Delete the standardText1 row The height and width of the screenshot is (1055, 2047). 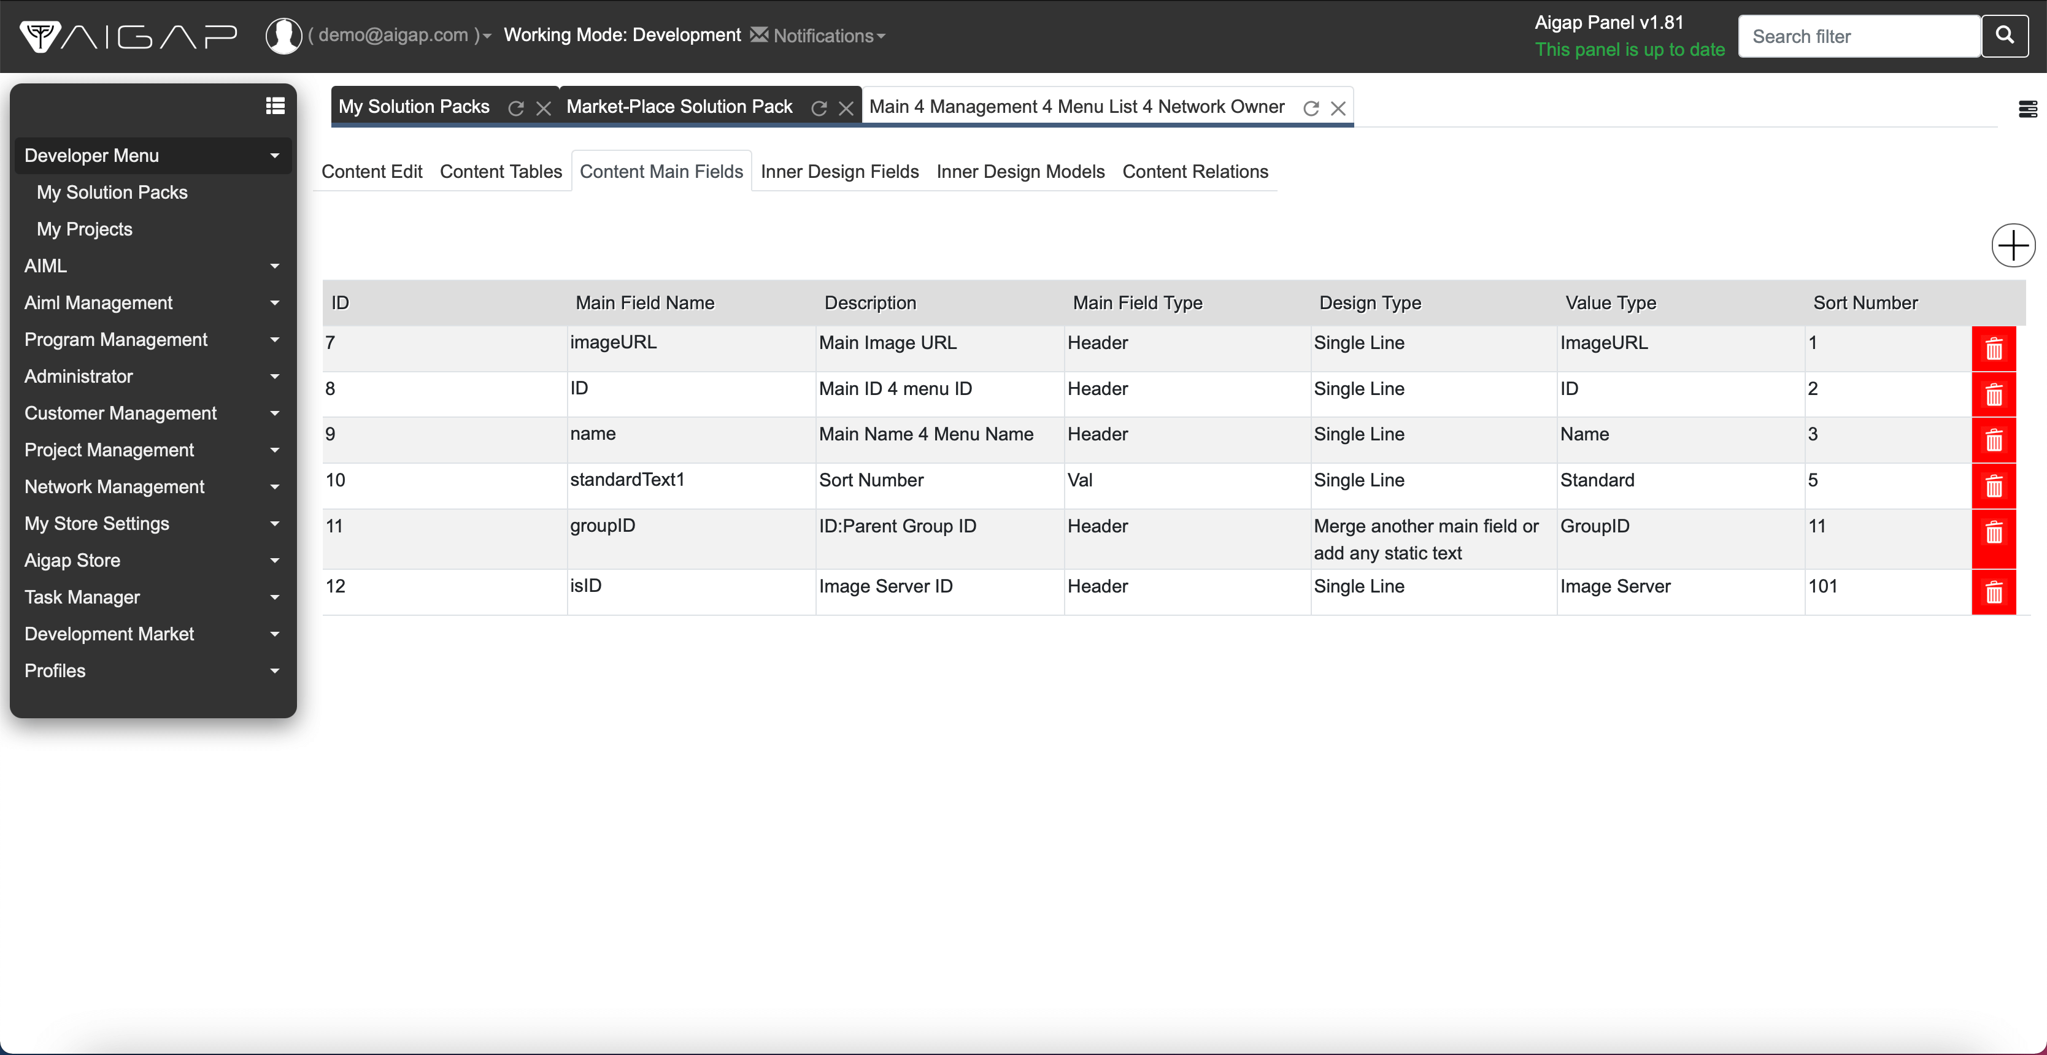coord(1994,486)
